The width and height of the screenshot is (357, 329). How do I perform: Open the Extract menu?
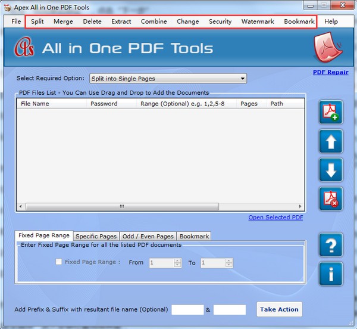[121, 21]
